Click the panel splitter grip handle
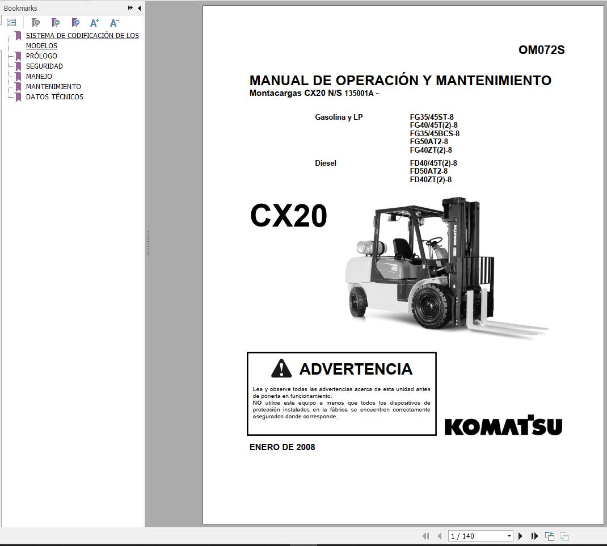 (147, 243)
